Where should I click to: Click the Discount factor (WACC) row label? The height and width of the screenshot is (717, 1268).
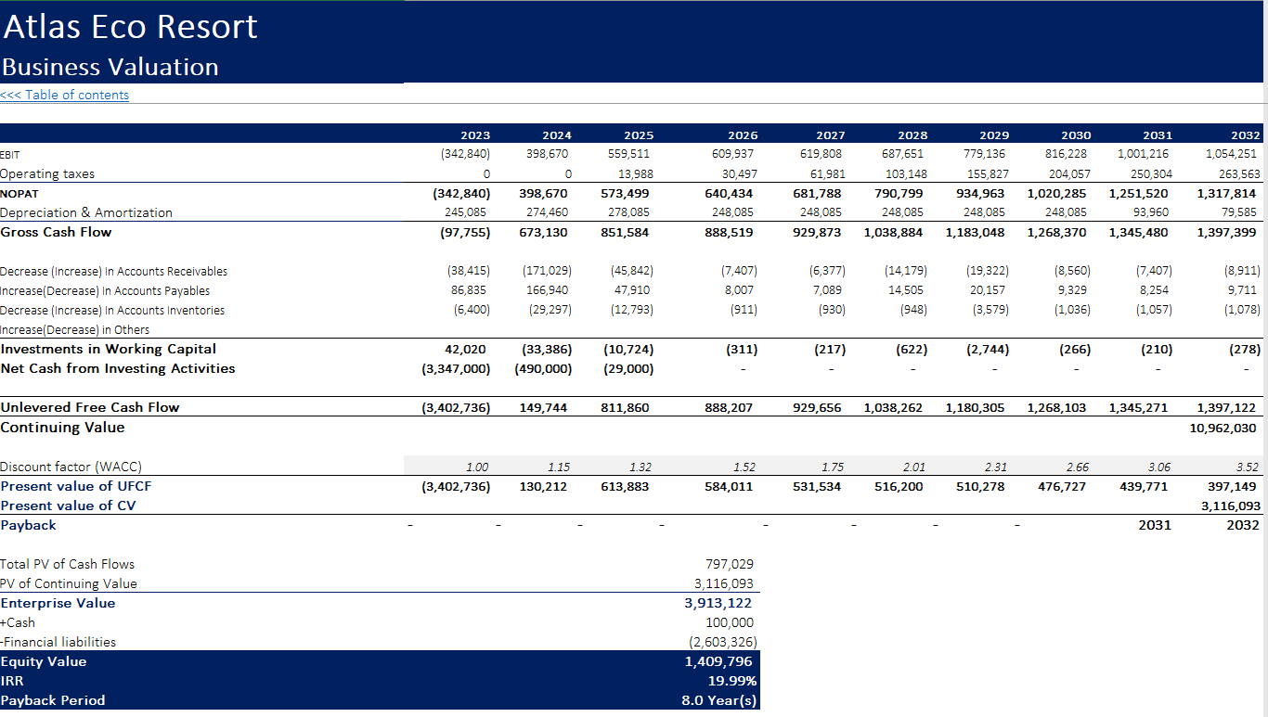pos(71,467)
